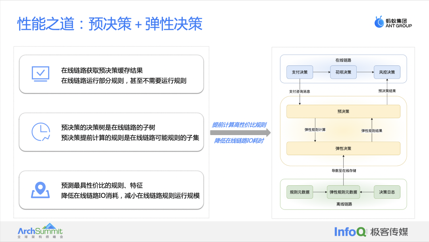Image resolution: width=429 pixels, height=242 pixels.
Task: Click the 支付咨询消息 arrow label
Action: click(x=300, y=92)
